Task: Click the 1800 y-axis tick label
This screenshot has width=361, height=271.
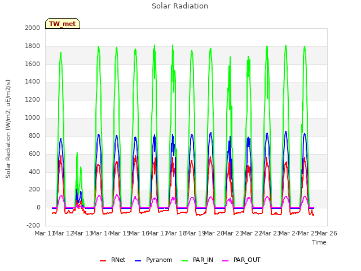Action: coord(33,46)
